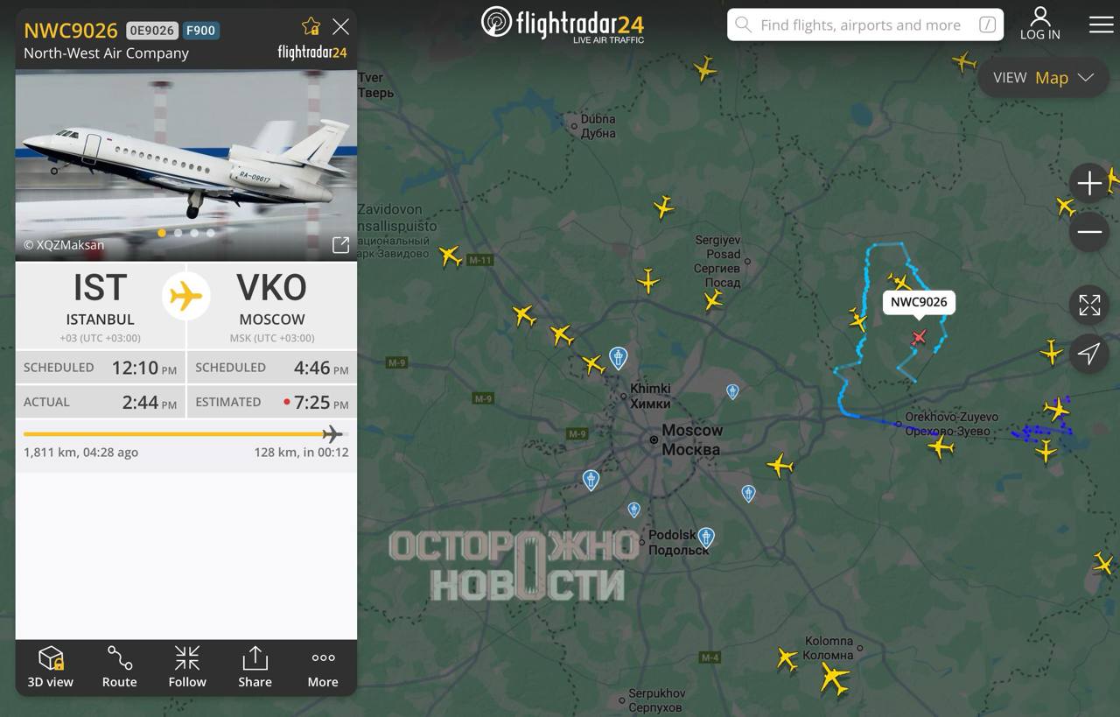Viewport: 1120px width, 717px height.
Task: Share flight NWC9026
Action: [x=255, y=667]
